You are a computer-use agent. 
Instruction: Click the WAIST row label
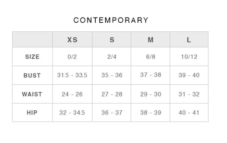(32, 94)
